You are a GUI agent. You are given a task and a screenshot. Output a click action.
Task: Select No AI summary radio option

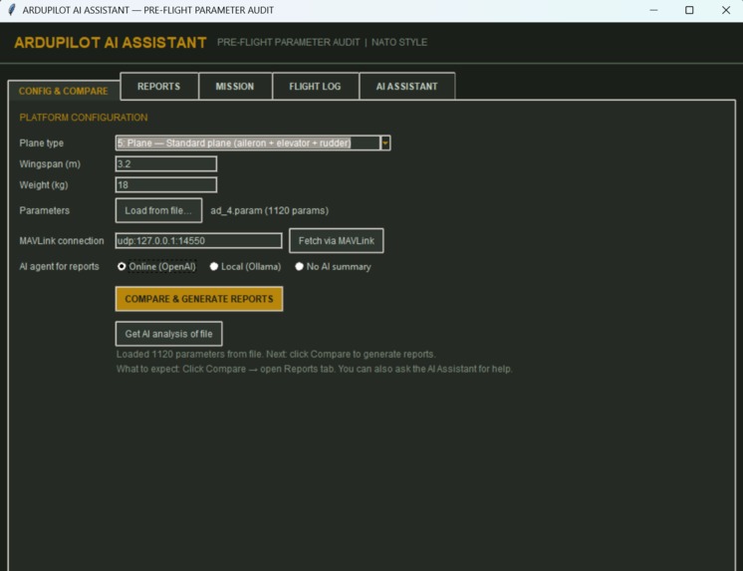pos(333,266)
